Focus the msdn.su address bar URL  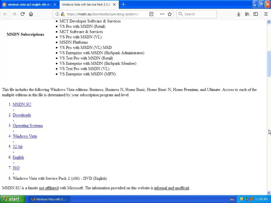pos(103,14)
